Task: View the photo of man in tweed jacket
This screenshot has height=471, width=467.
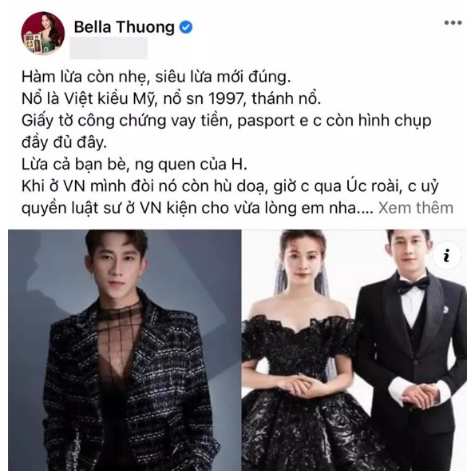Action: [125, 350]
